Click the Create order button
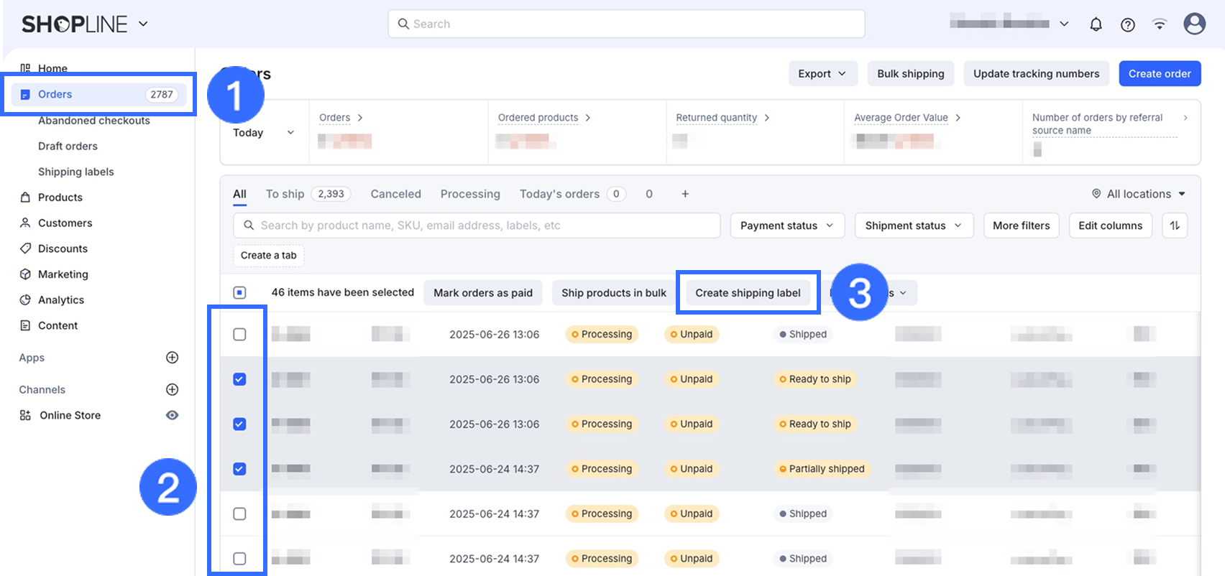Image resolution: width=1225 pixels, height=576 pixels. (1159, 74)
